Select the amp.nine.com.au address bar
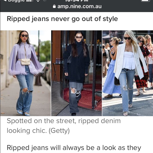153x153 pixels. tap(77, 7)
